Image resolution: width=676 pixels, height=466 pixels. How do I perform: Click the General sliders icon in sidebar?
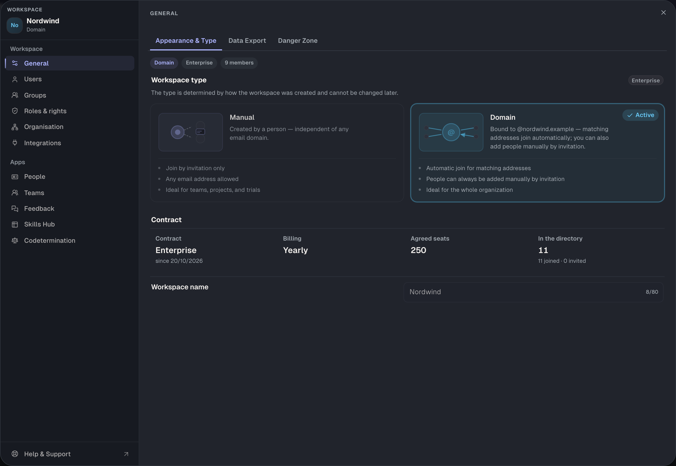pos(15,63)
